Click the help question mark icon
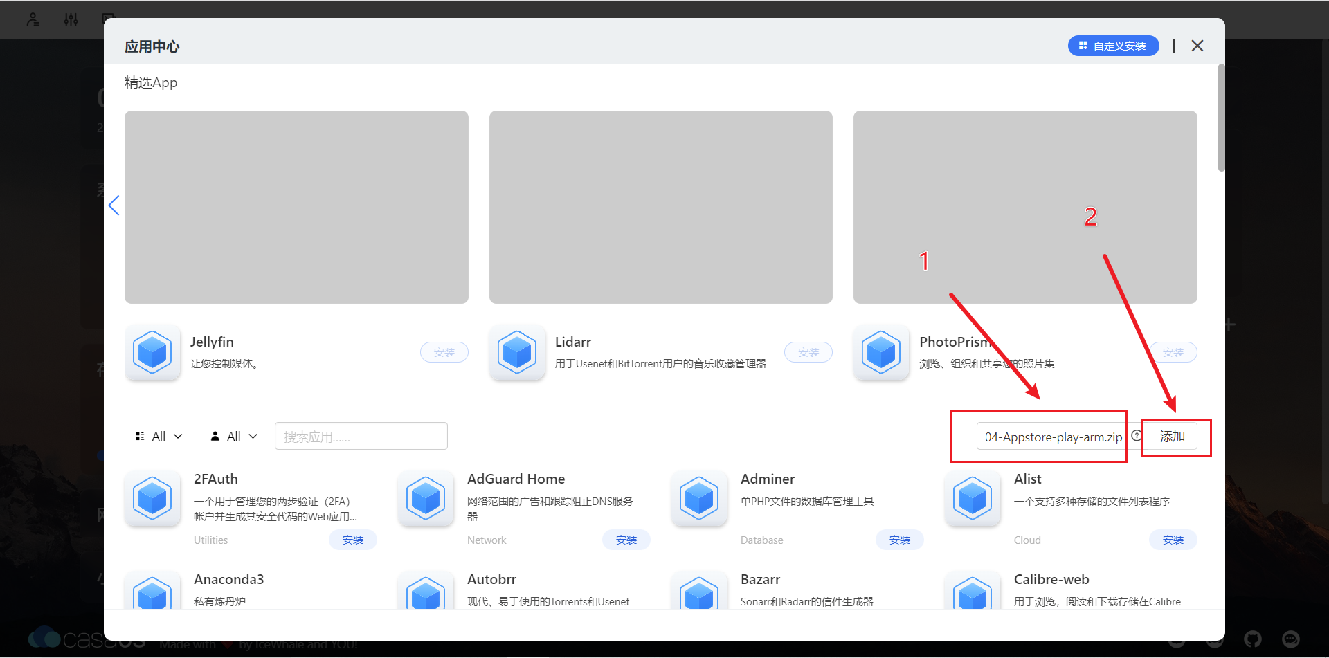1329x658 pixels. (x=1137, y=436)
